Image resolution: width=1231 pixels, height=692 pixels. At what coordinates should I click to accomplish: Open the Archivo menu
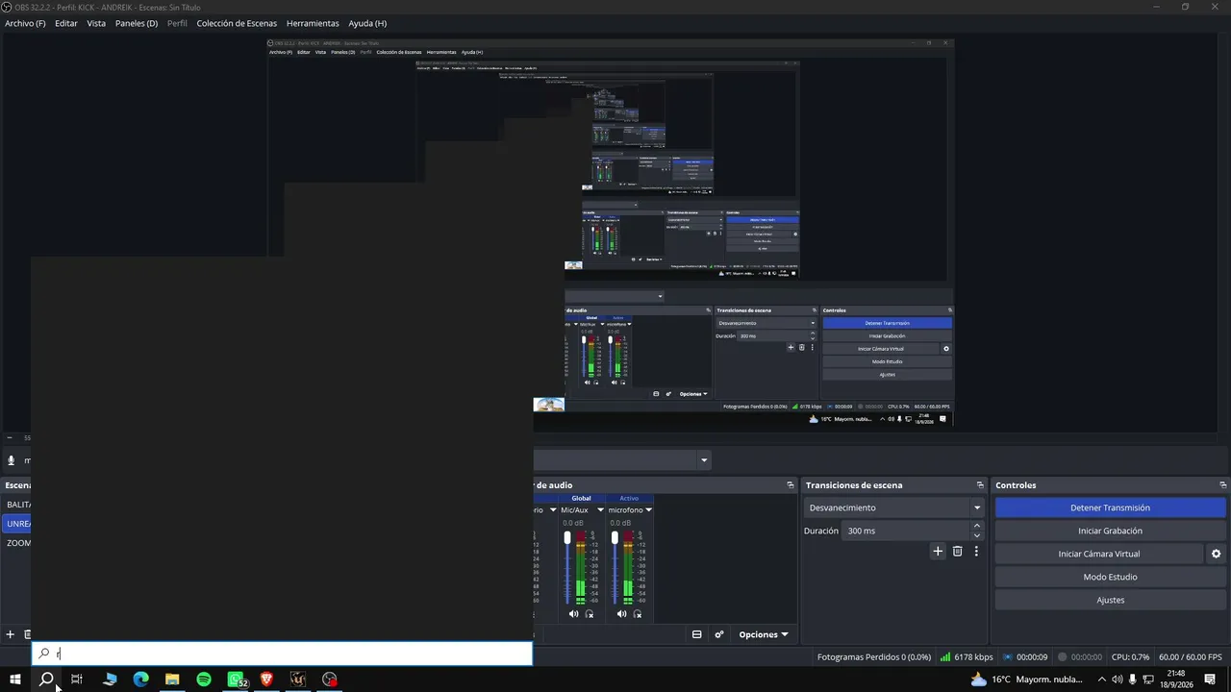pos(25,23)
